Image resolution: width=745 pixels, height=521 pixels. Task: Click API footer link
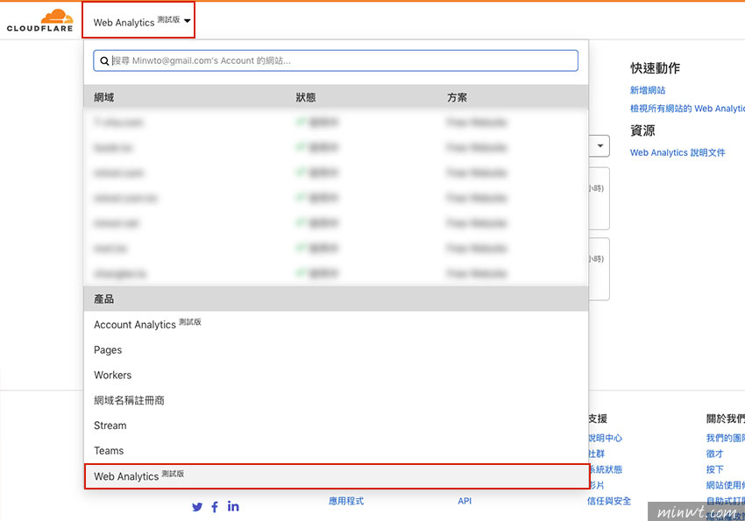465,501
